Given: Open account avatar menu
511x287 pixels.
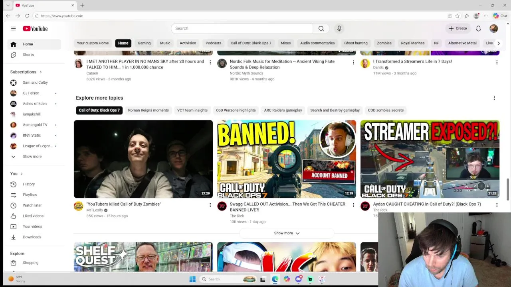Looking at the screenshot, I should coord(493,28).
